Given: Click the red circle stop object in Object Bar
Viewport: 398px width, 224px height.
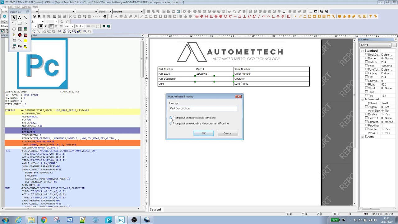Looking at the screenshot, I should [20, 35].
